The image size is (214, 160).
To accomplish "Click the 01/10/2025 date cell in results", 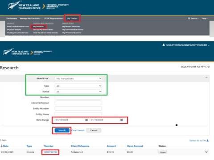I will 7,152.
